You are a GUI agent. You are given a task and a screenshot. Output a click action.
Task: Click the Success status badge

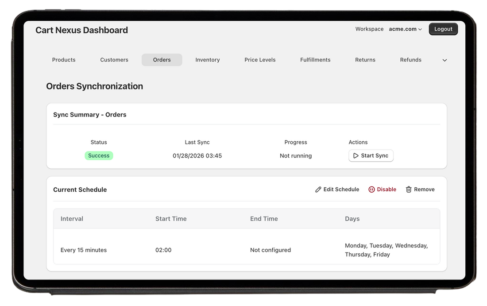click(99, 155)
